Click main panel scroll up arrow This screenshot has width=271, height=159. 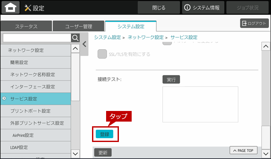click(x=266, y=46)
